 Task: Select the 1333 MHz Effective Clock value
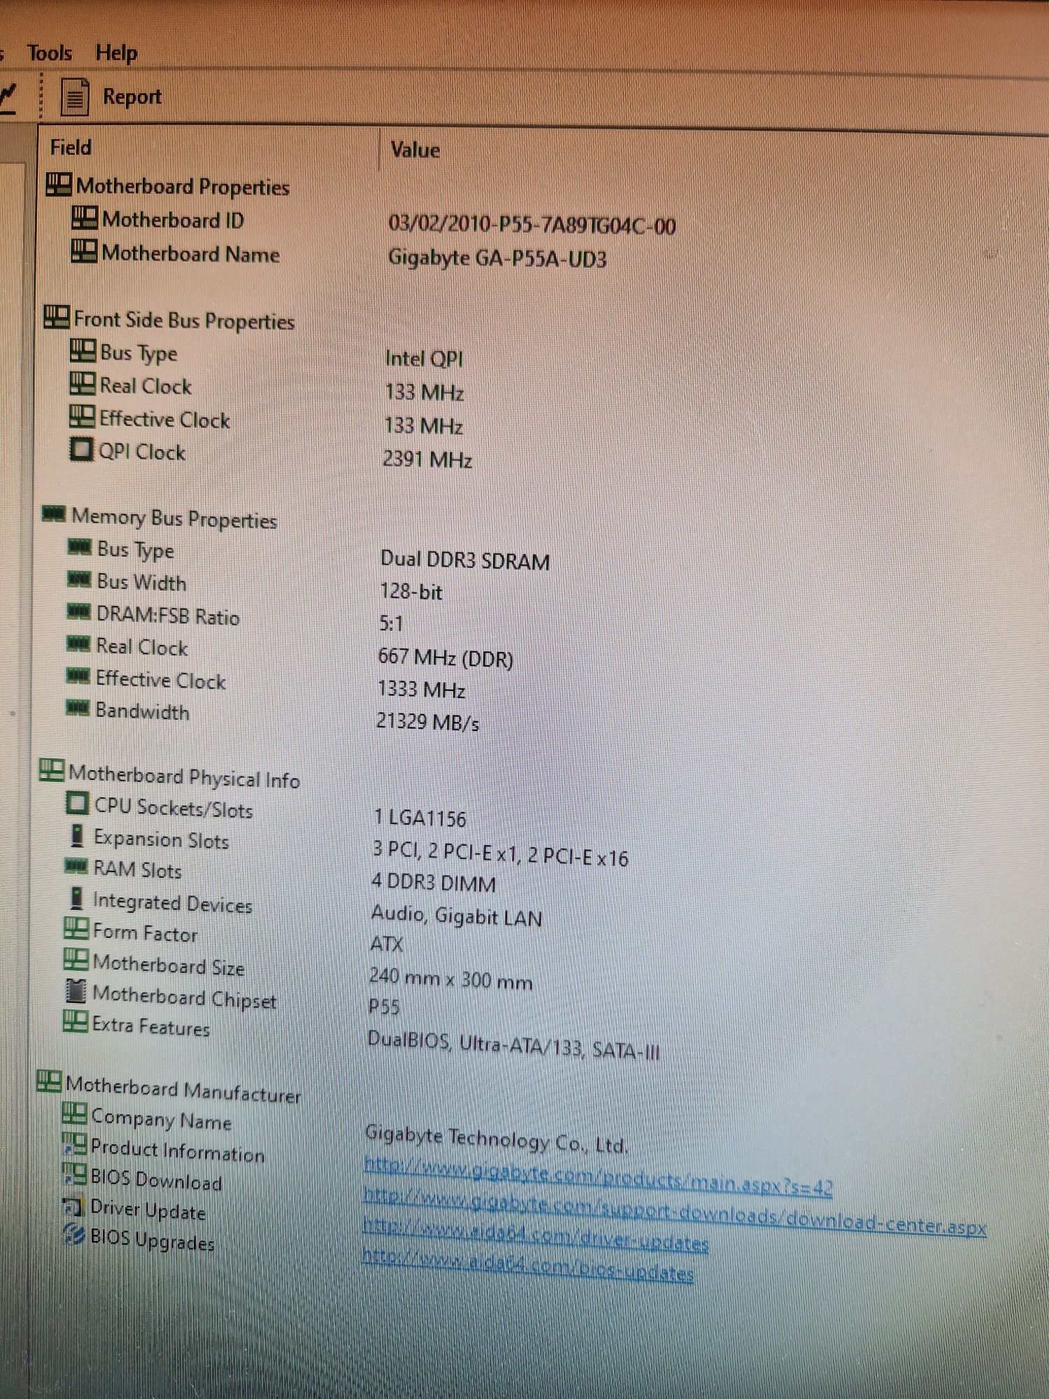coord(422,689)
